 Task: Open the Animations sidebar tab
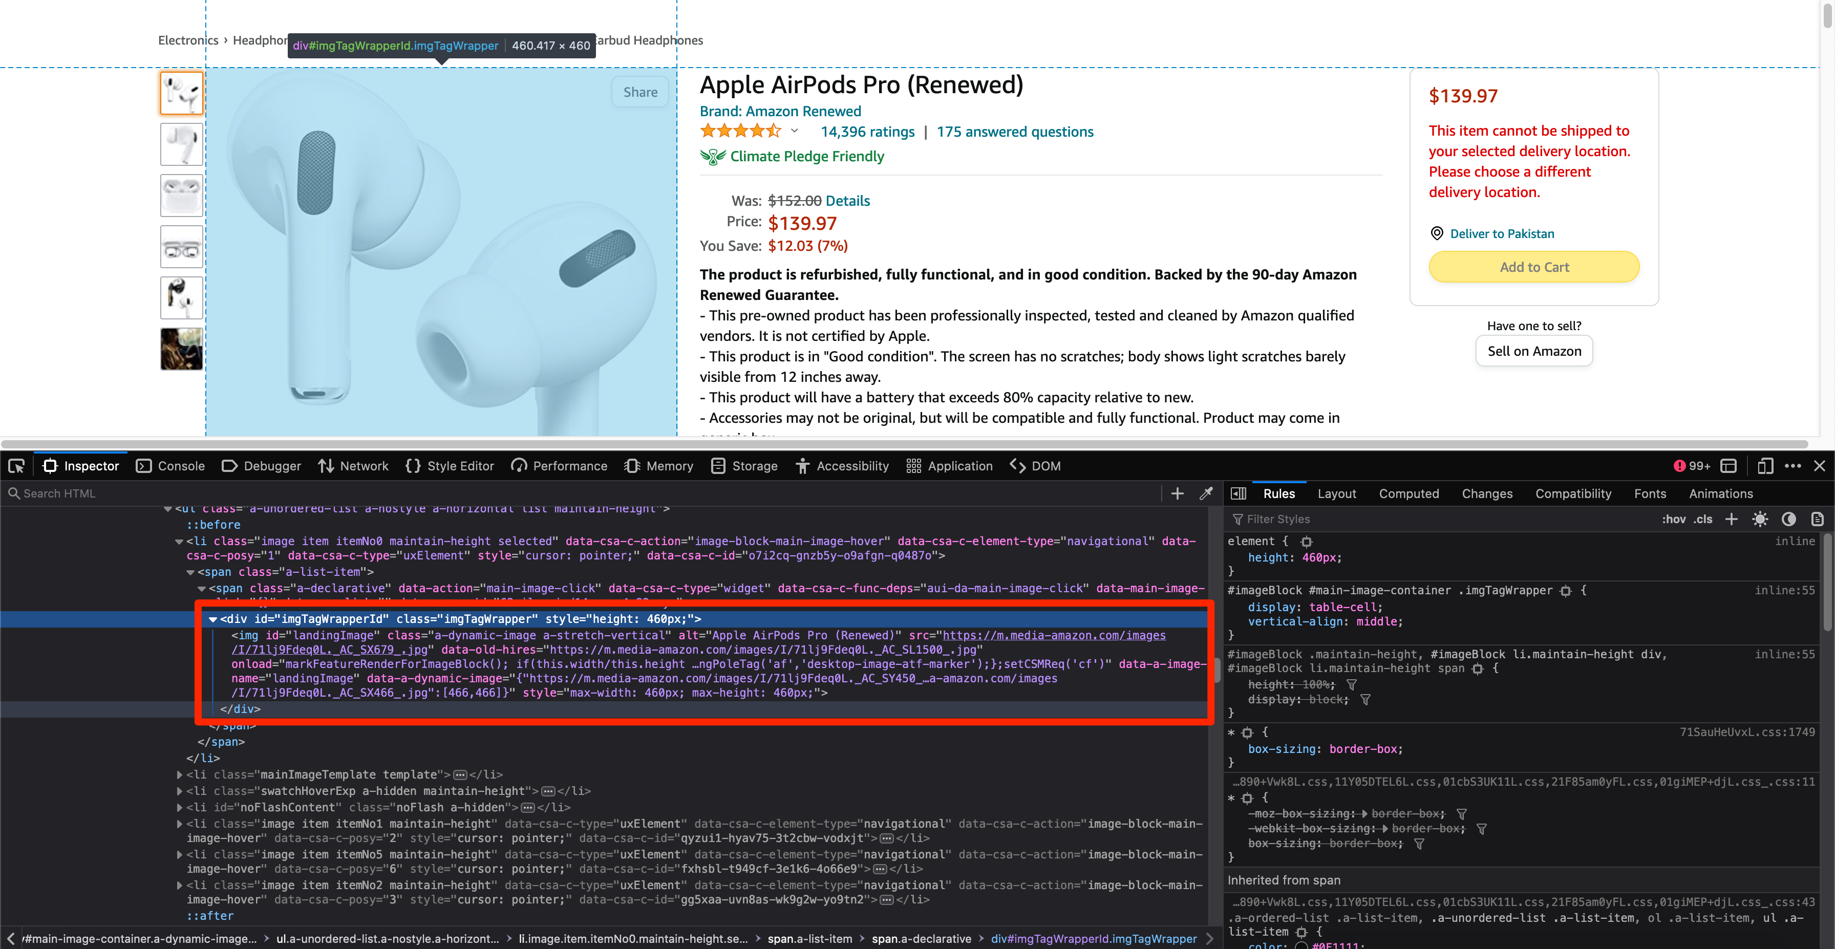[x=1720, y=493]
